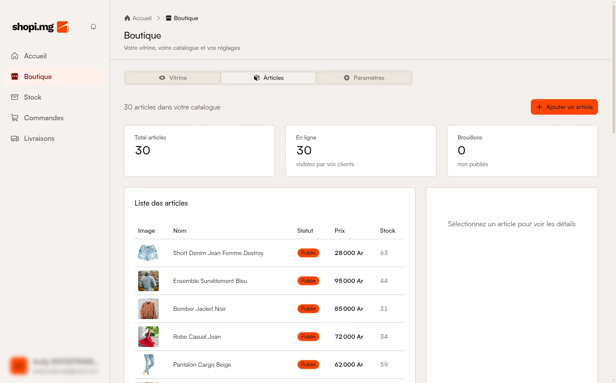Click the 62 000 Ar price
616x383 pixels.
(349, 365)
